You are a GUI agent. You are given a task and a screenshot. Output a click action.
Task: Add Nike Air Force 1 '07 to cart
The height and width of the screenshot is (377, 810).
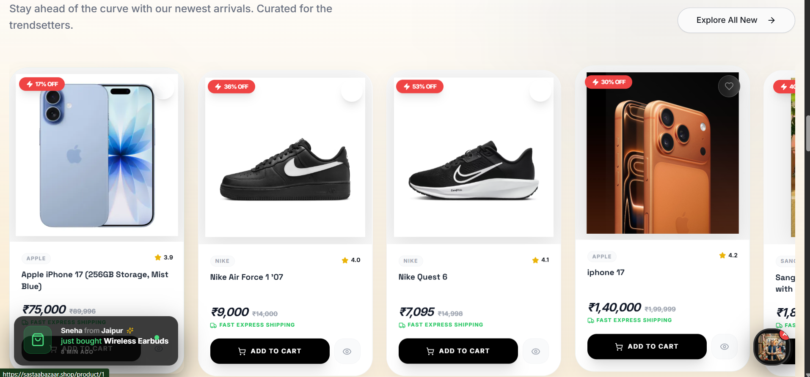point(270,351)
